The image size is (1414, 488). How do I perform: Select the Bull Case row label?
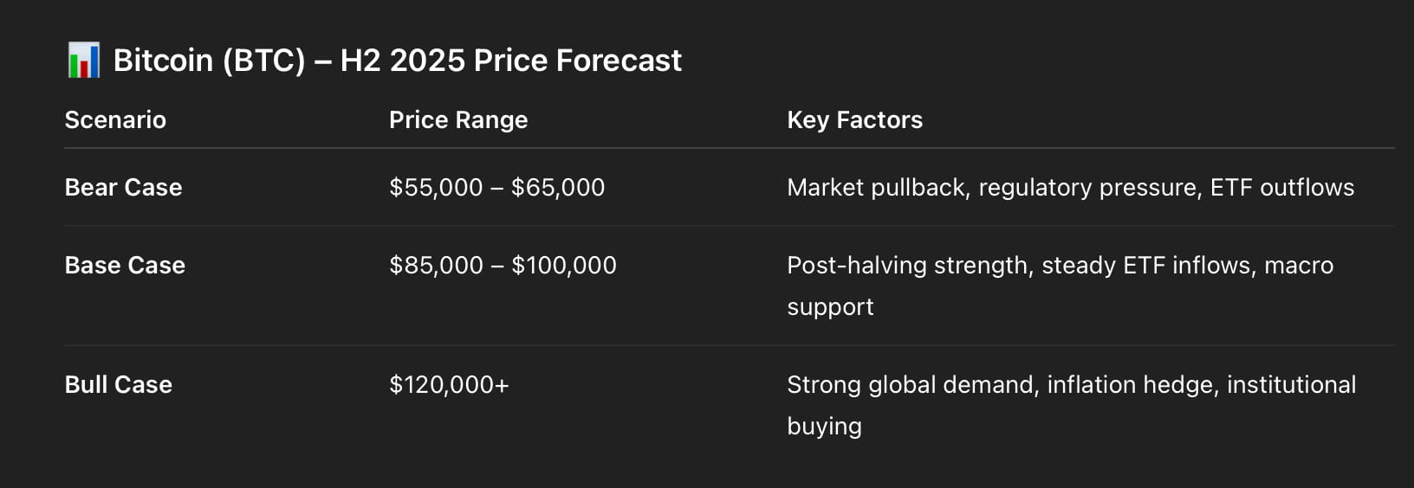click(118, 385)
